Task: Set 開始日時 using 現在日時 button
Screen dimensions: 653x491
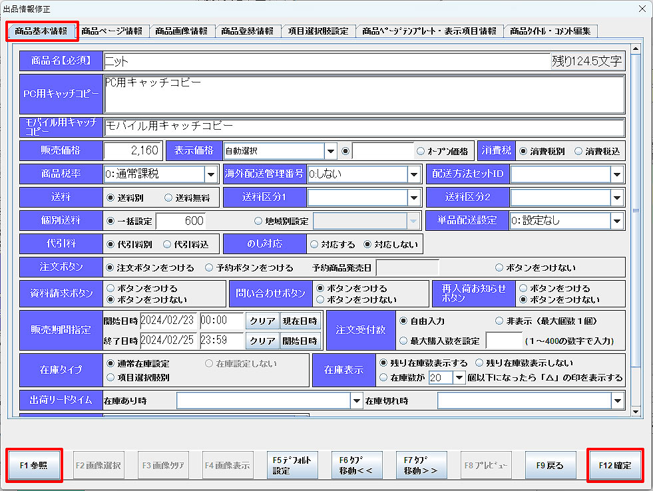Action: [x=300, y=321]
